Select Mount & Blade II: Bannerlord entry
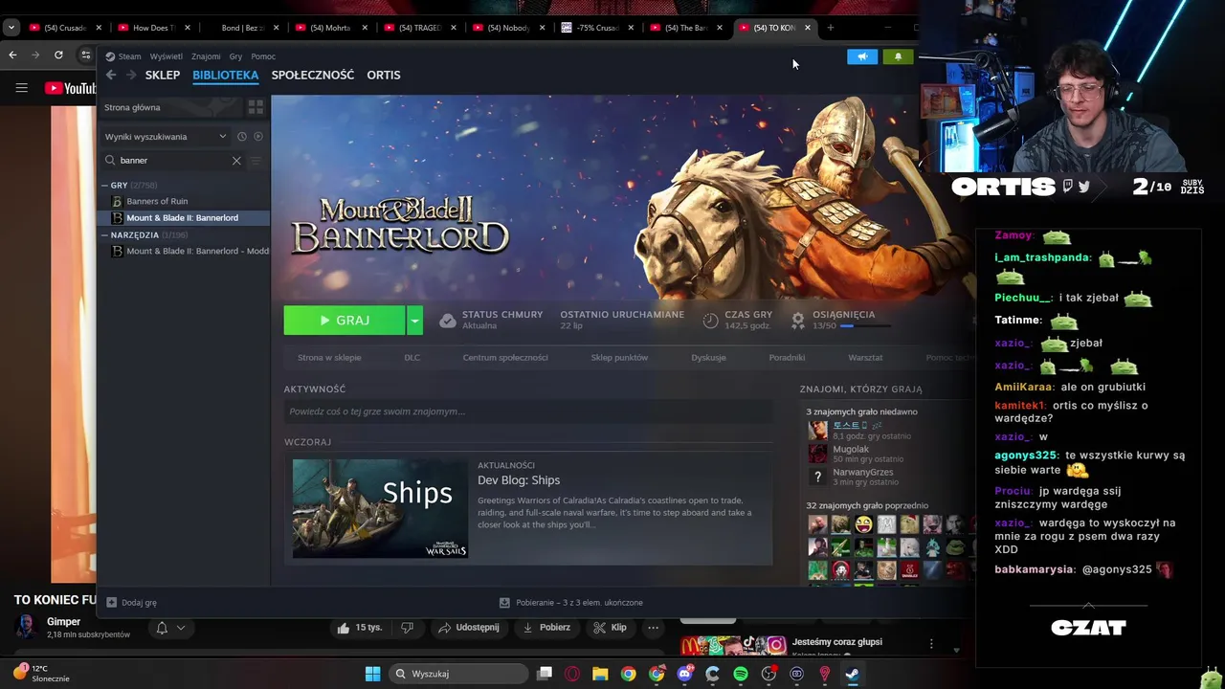The width and height of the screenshot is (1225, 689). click(x=182, y=217)
